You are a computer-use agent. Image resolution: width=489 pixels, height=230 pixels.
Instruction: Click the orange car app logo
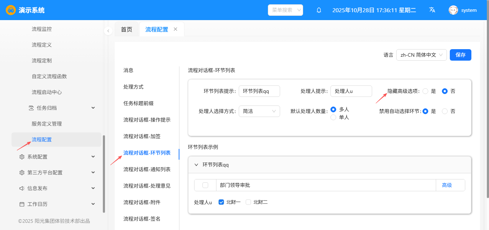coord(11,10)
